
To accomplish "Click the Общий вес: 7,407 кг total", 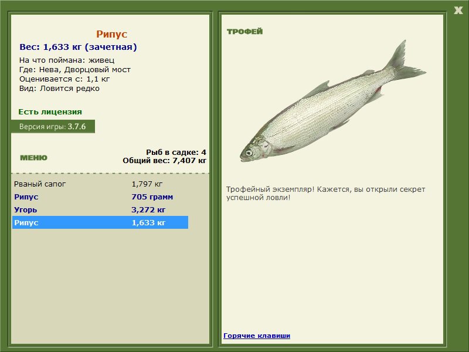I will pos(165,160).
